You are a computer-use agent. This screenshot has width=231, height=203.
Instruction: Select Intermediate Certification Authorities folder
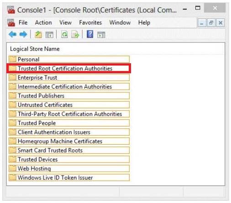(69, 86)
